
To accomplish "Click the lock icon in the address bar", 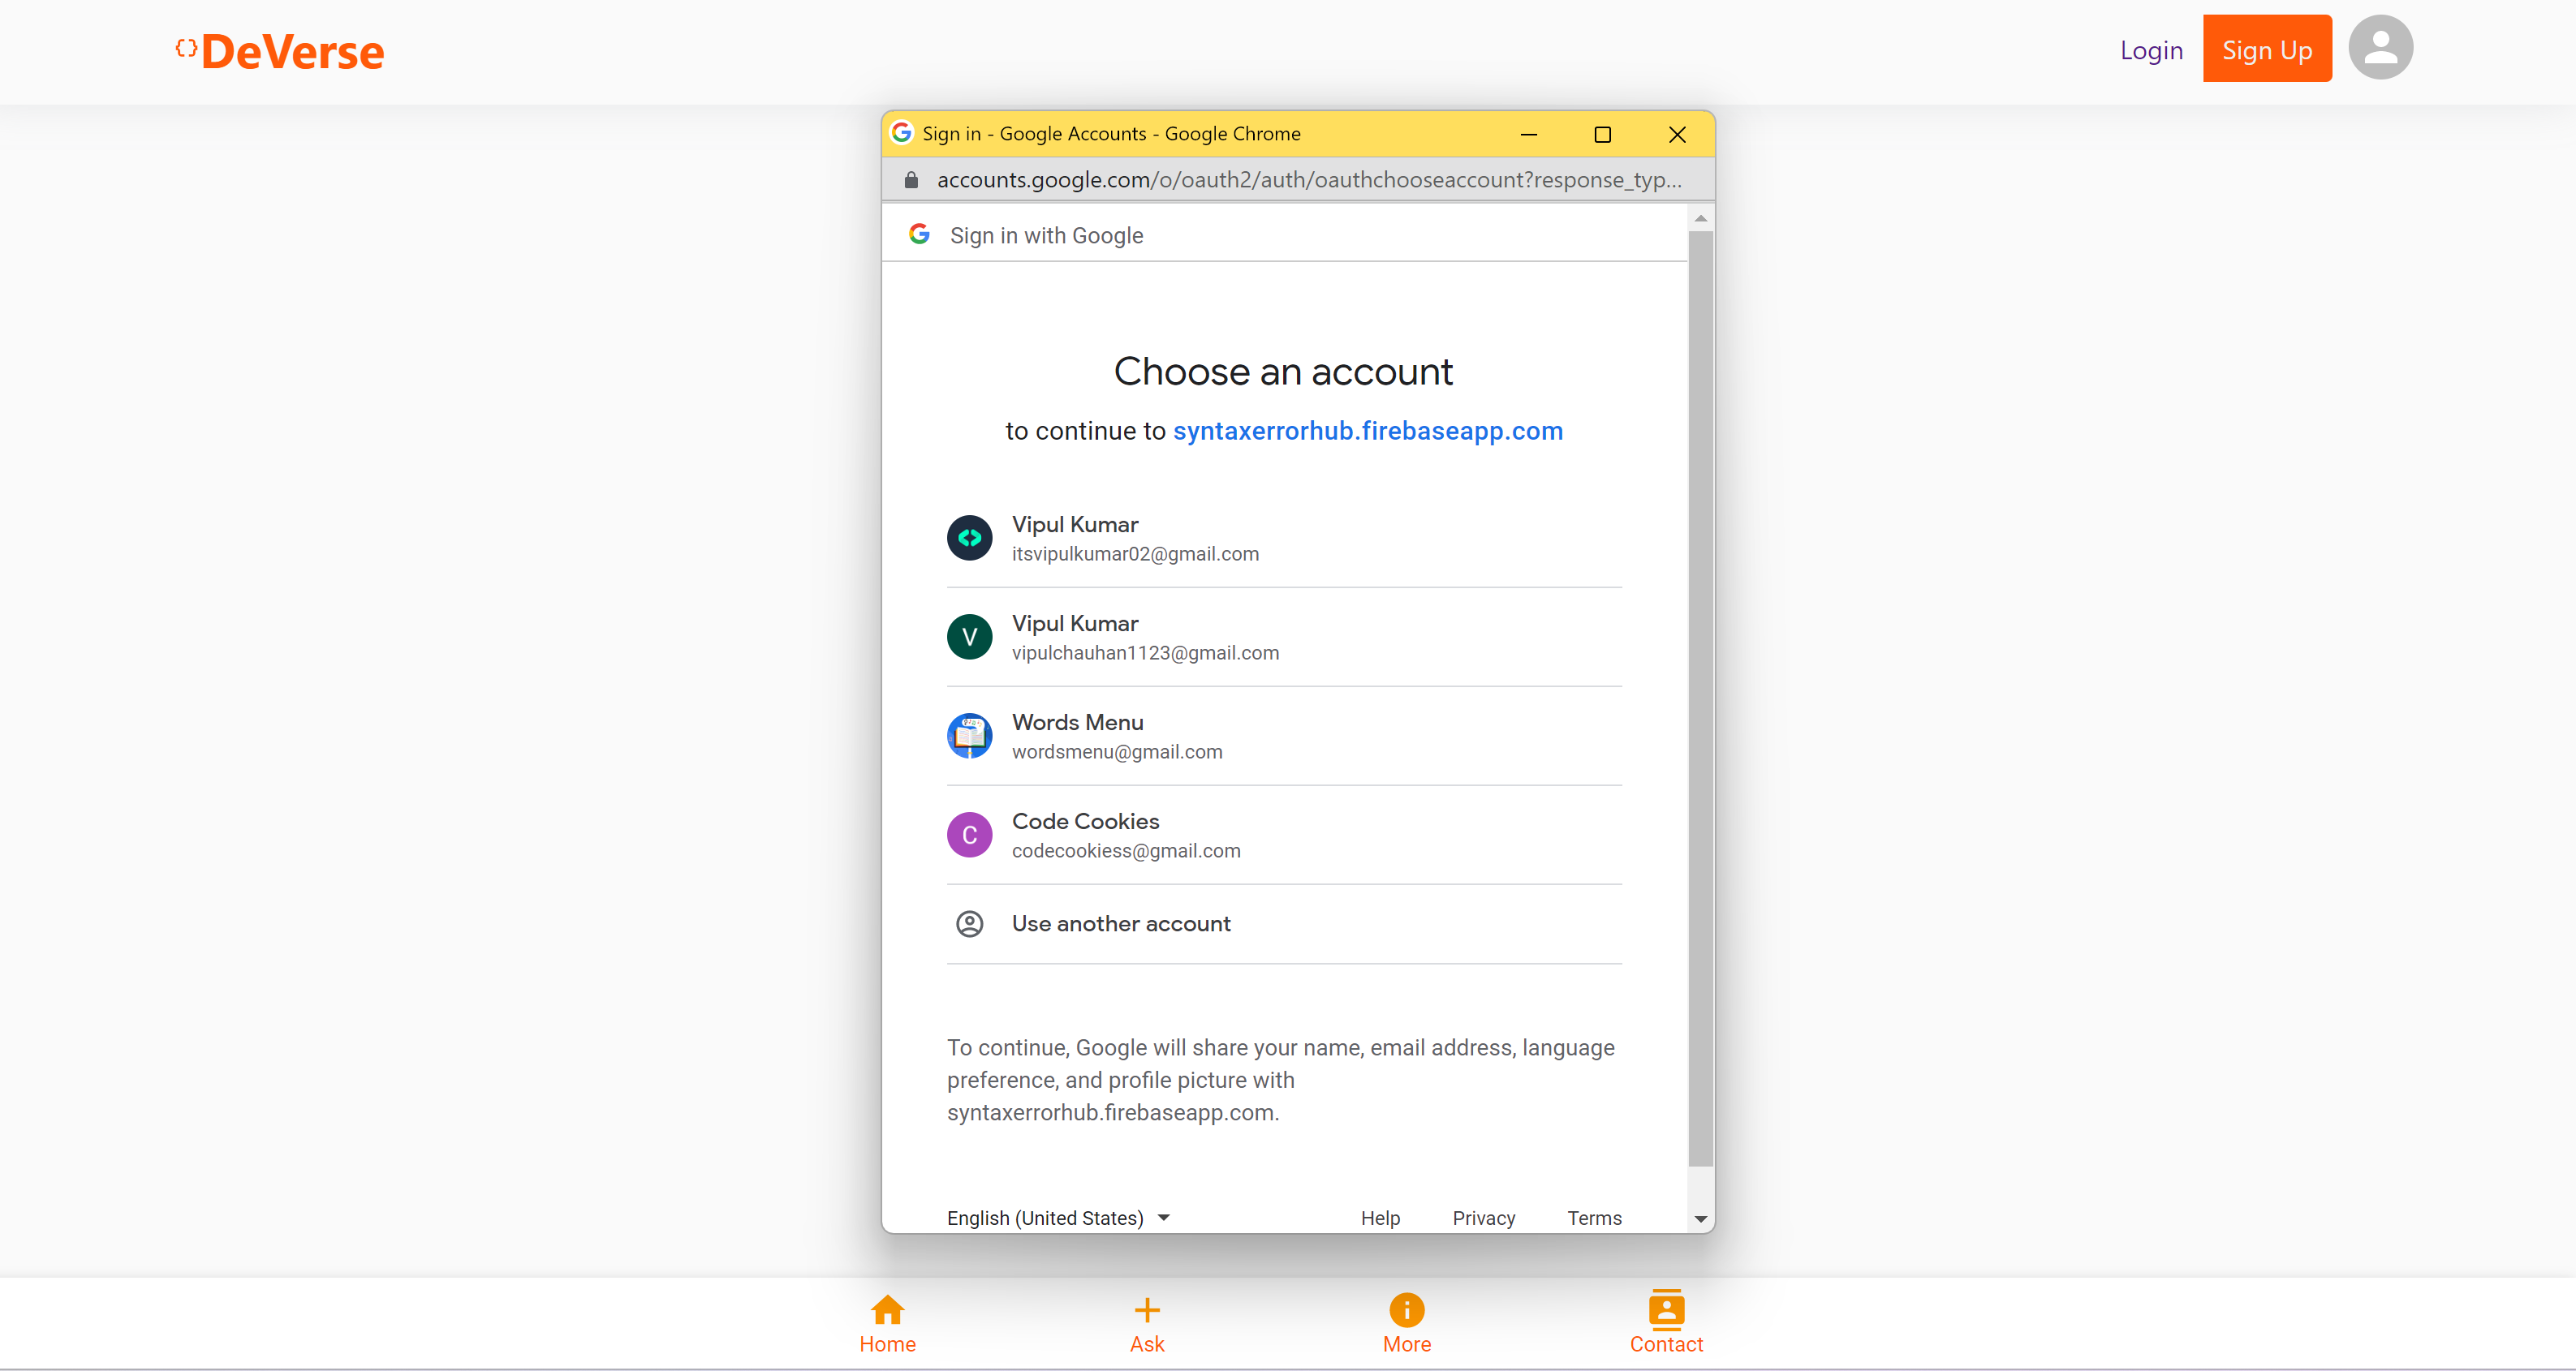I will pos(911,180).
